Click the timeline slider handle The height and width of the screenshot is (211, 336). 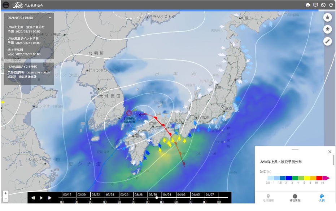[x=156, y=197]
